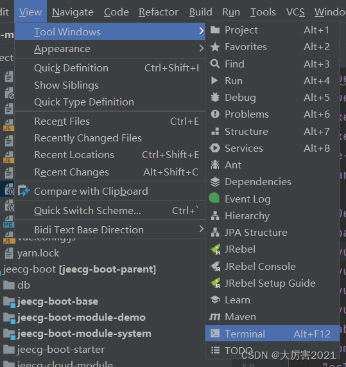Image resolution: width=346 pixels, height=367 pixels.
Task: Open the Navigate menu
Action: pyautogui.click(x=73, y=12)
